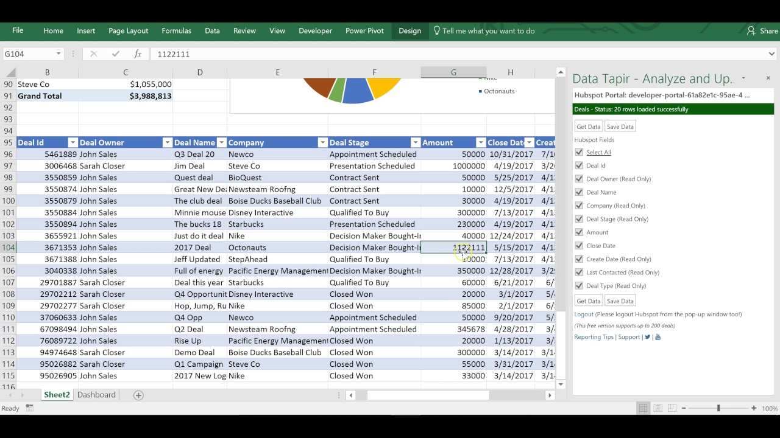Click the horizontal scrollbar thumb
This screenshot has width=780, height=438.
pos(428,395)
